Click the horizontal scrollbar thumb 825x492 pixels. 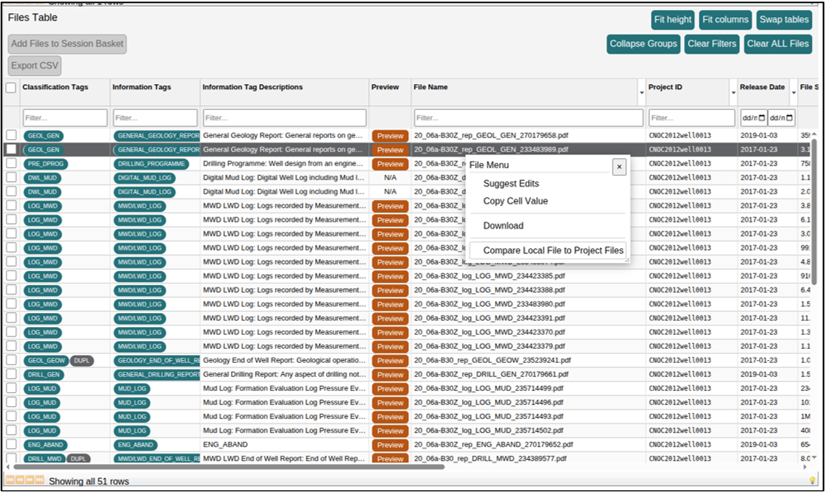click(229, 466)
